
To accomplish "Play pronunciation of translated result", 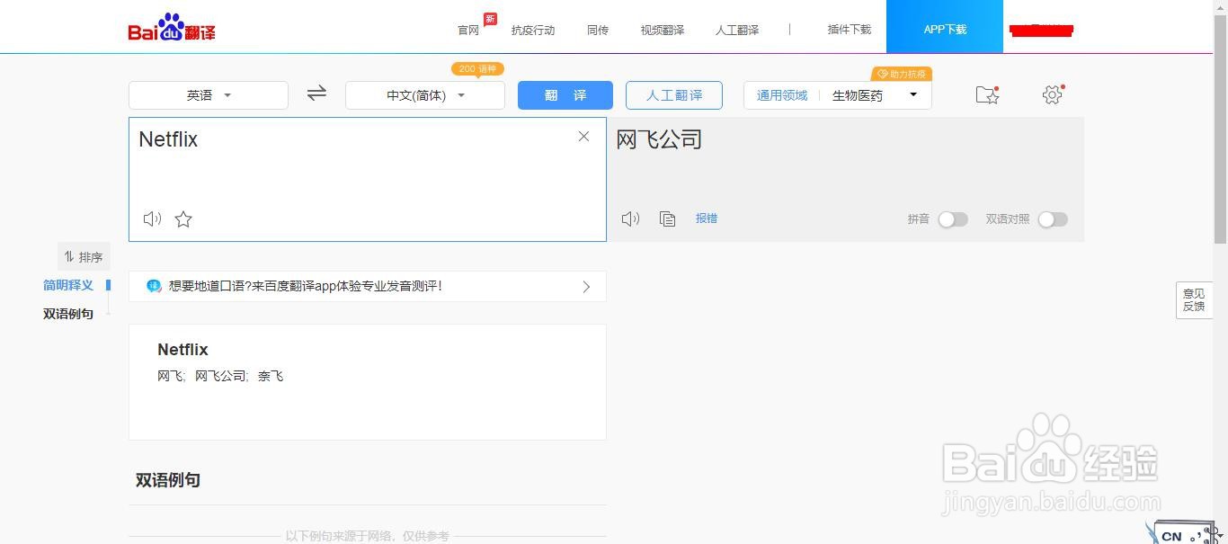I will pos(630,218).
